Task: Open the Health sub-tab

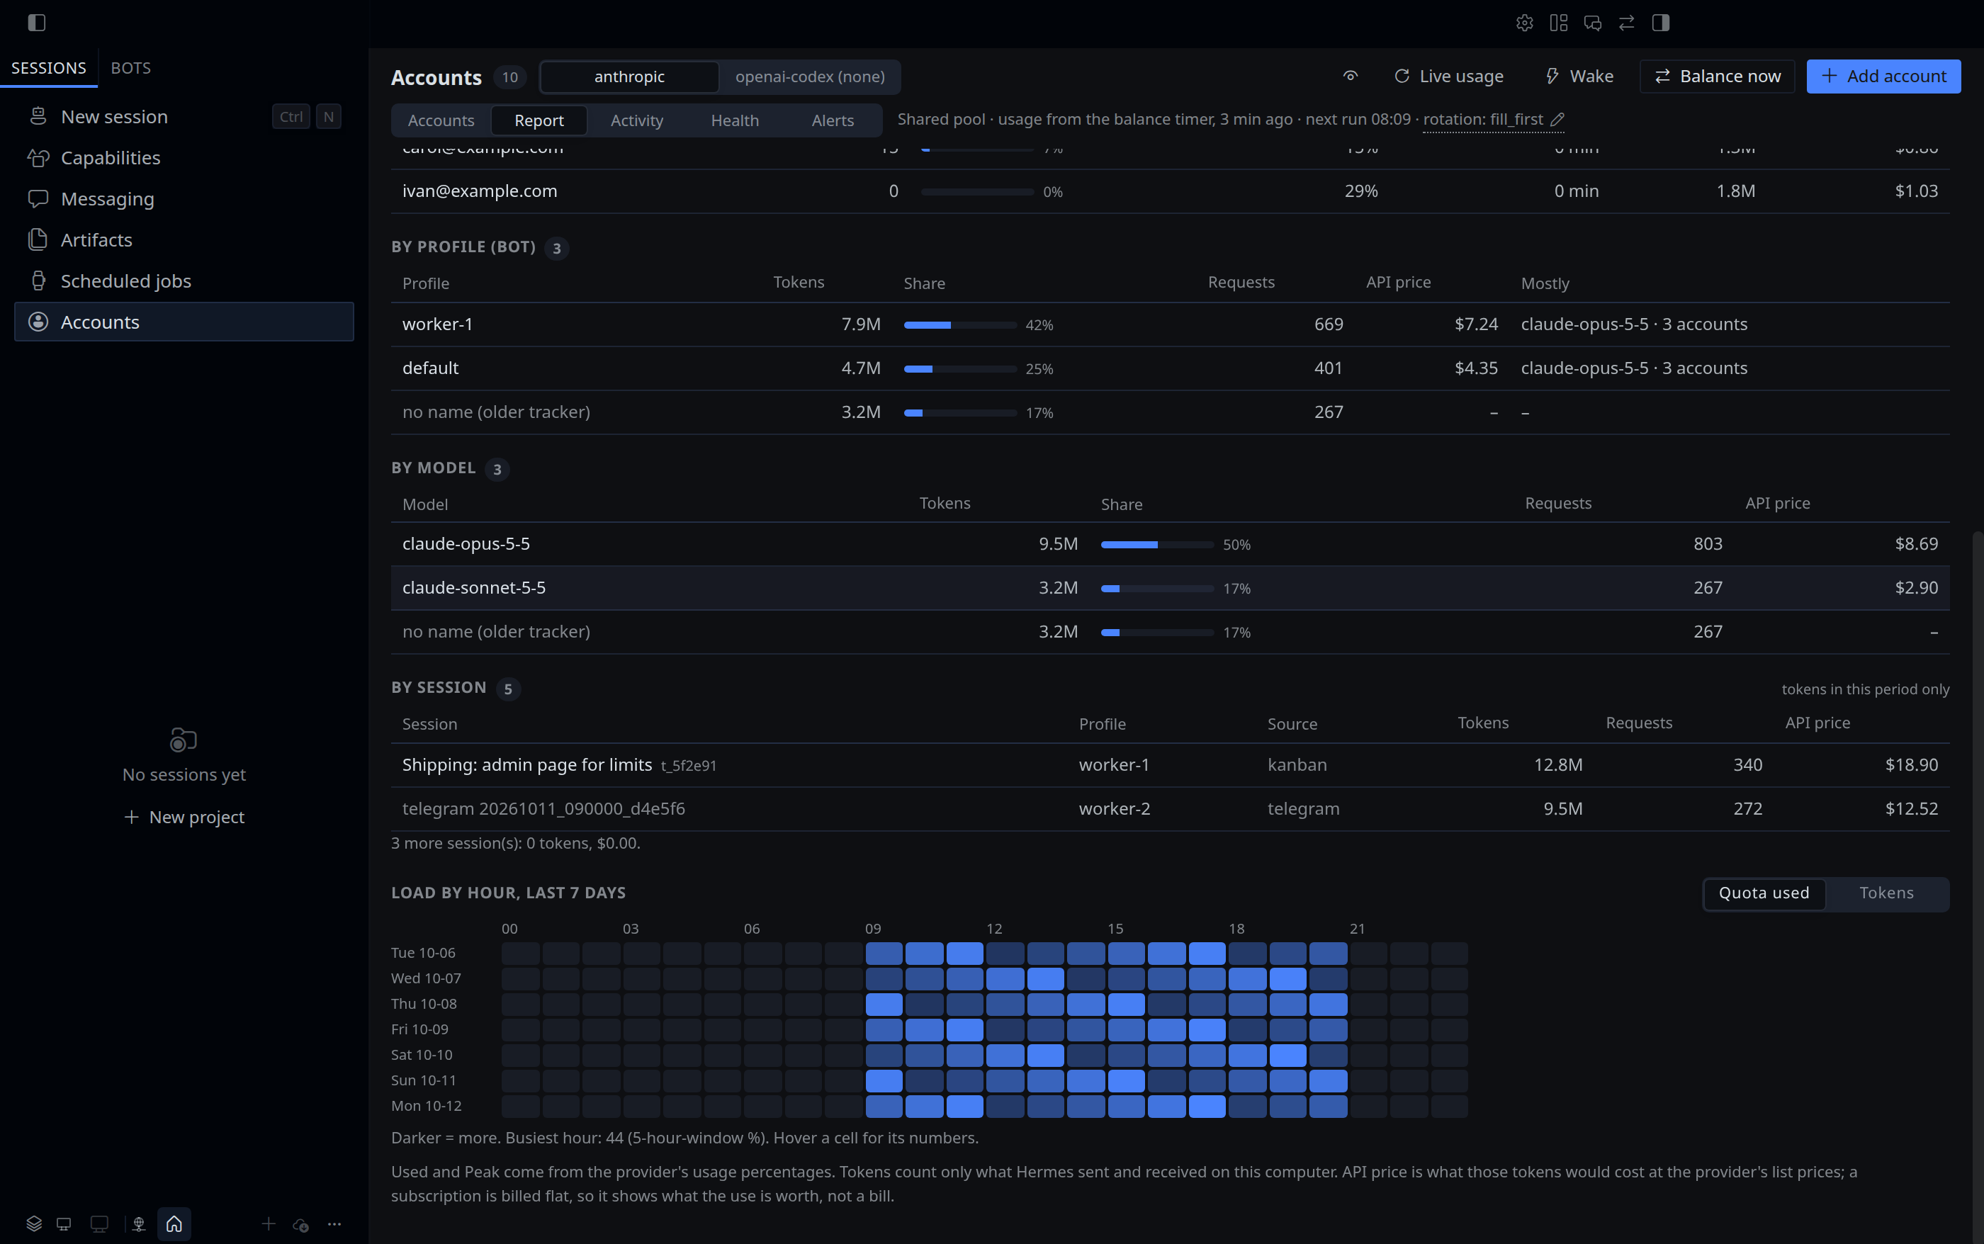Action: [735, 120]
